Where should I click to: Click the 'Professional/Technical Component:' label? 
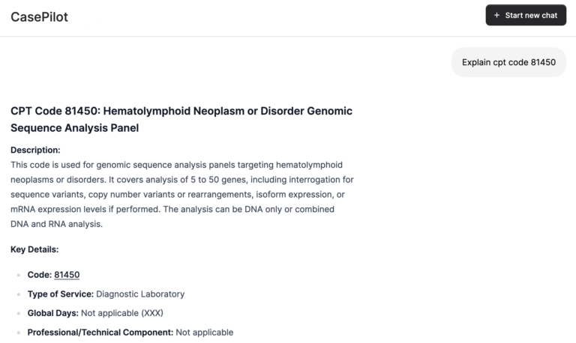(x=100, y=332)
